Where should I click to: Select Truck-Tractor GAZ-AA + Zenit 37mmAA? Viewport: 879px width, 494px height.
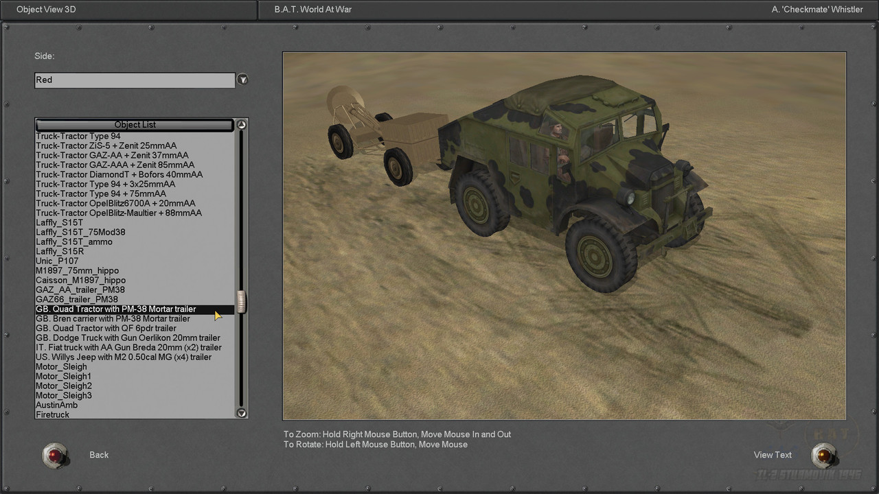(x=135, y=155)
